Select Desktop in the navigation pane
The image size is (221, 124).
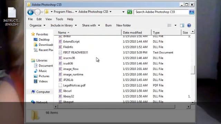(42, 40)
